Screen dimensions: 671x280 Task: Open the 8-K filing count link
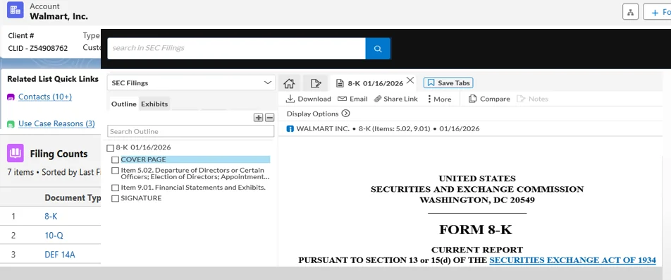51,217
